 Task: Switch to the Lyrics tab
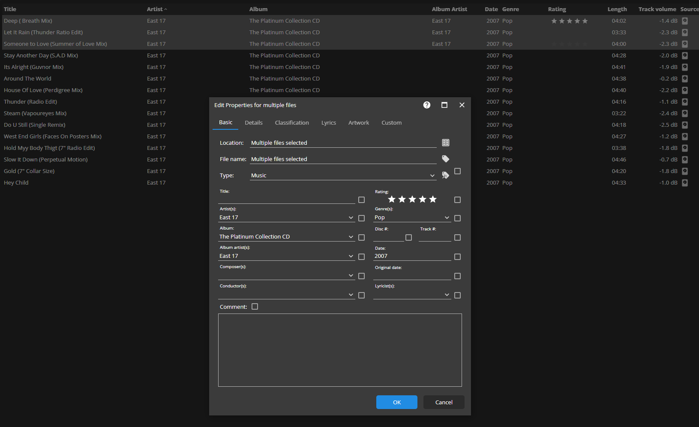[328, 123]
